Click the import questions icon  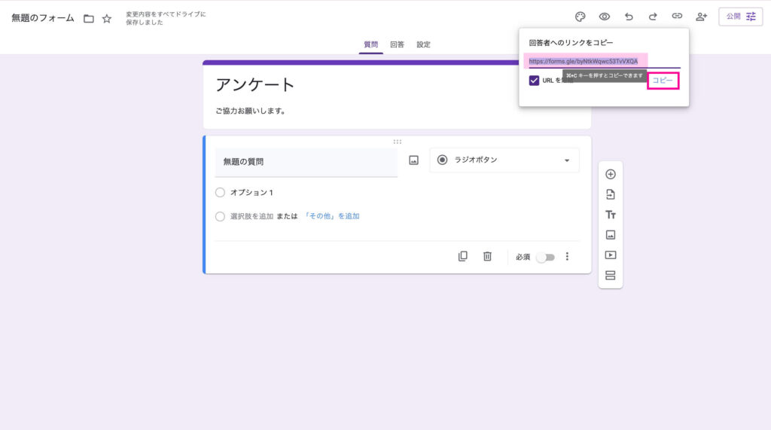tap(611, 194)
